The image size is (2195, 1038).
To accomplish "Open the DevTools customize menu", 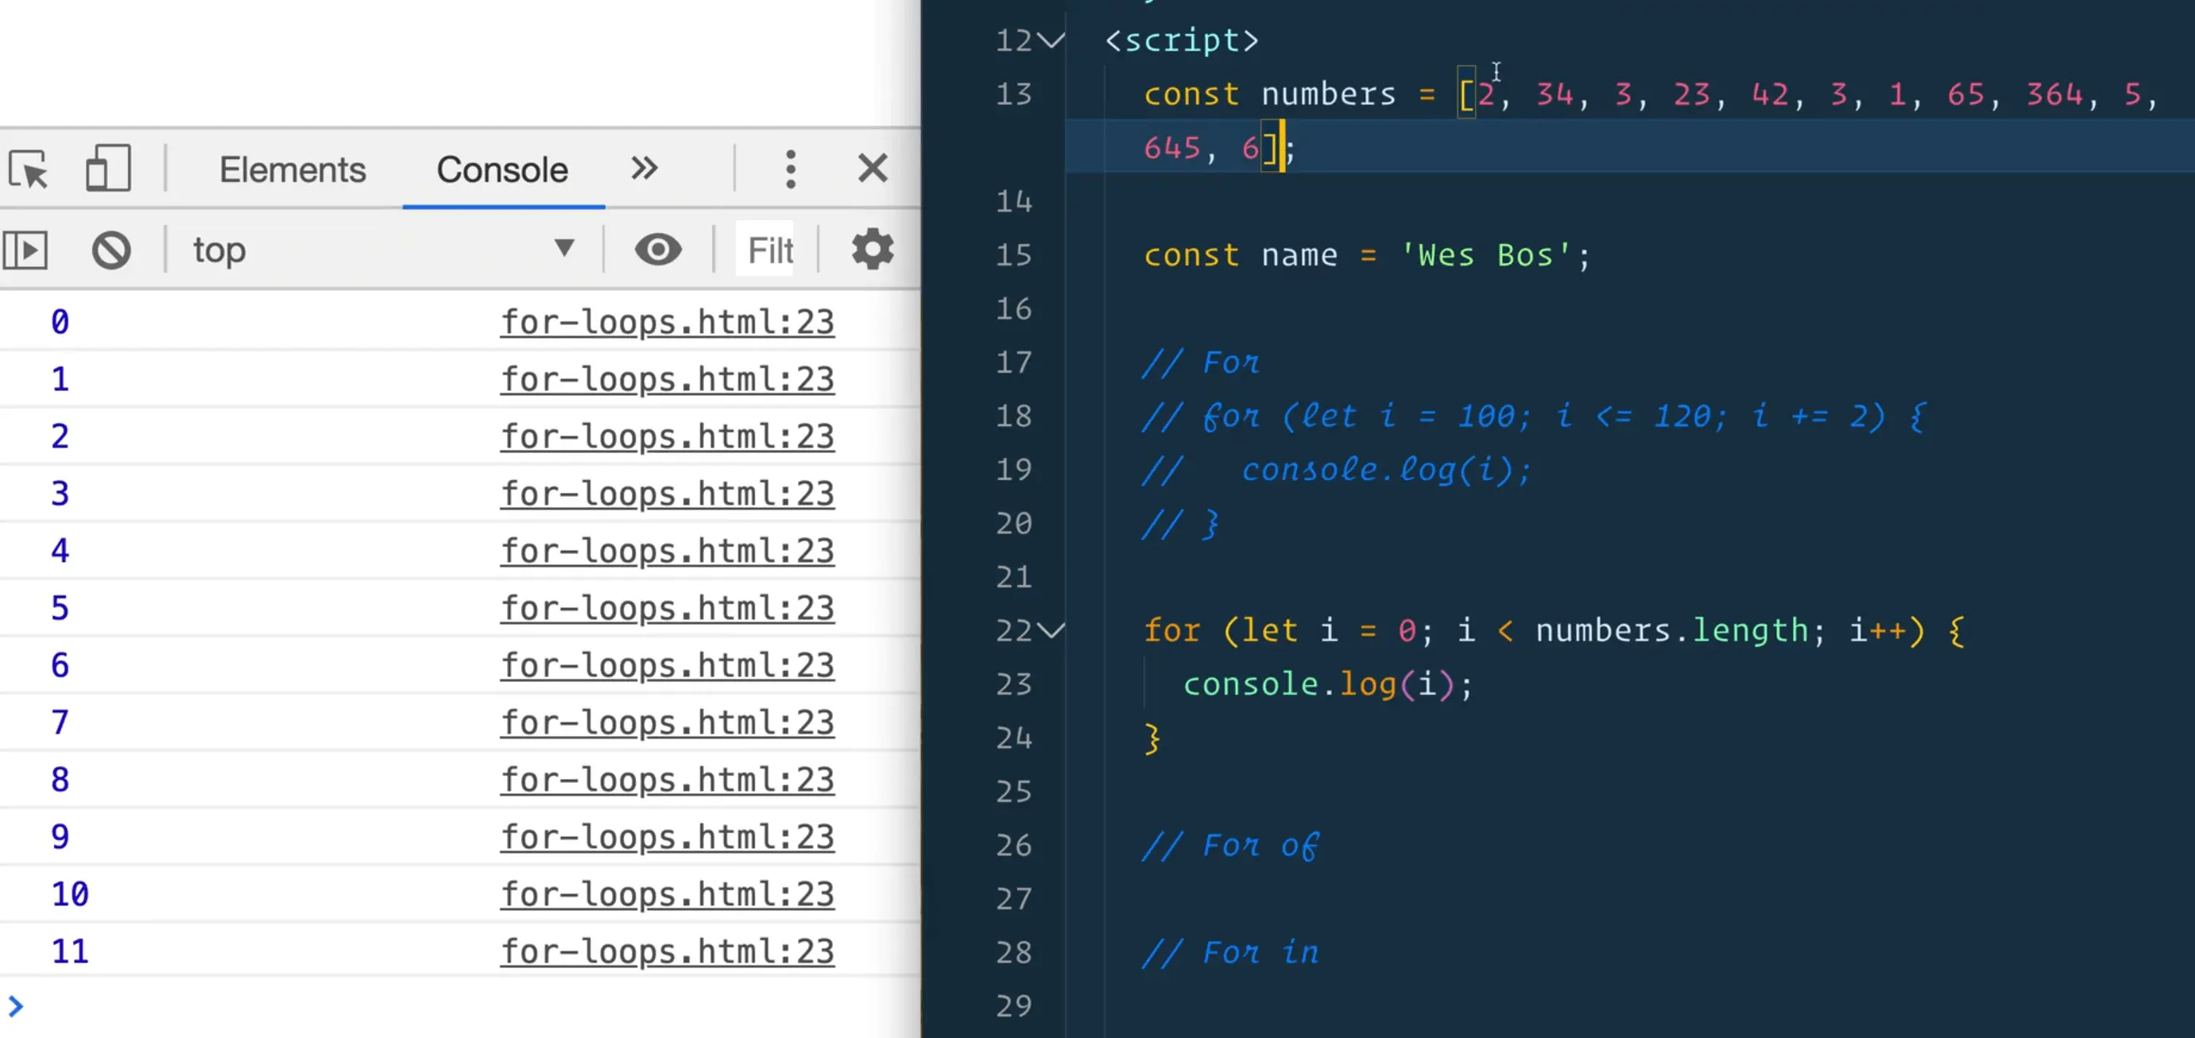I will tap(791, 168).
